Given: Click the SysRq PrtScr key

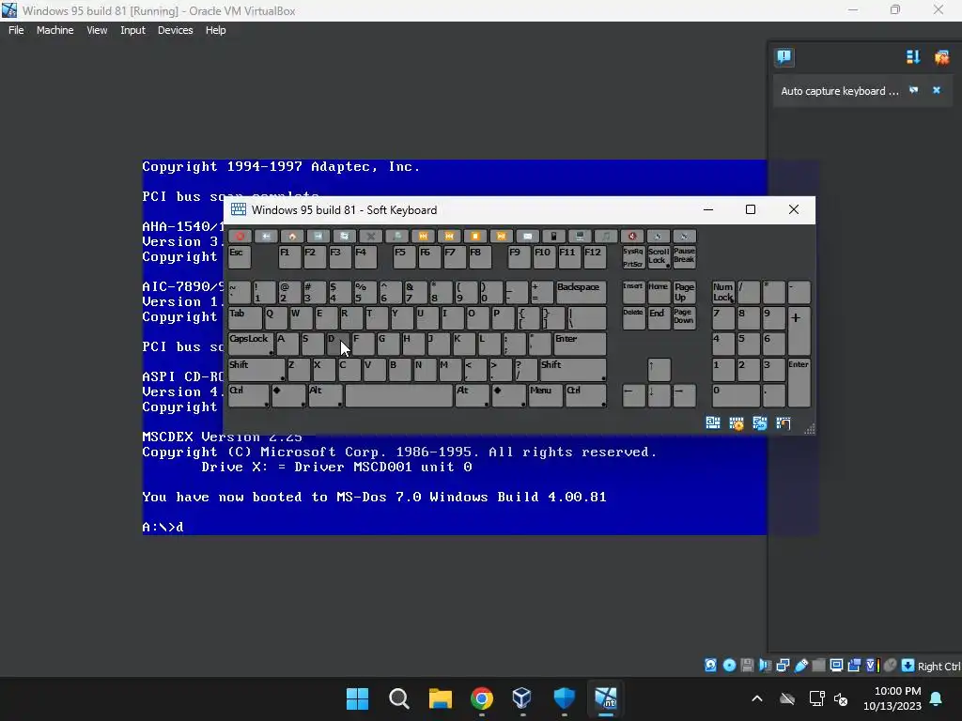Looking at the screenshot, I should coord(633,257).
